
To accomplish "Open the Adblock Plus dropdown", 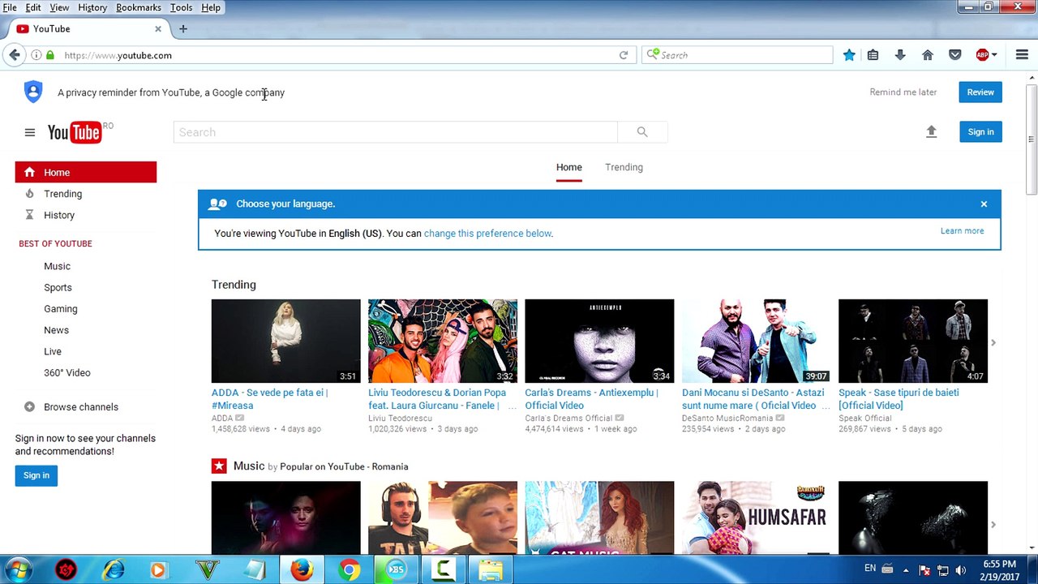I will coord(994,55).
